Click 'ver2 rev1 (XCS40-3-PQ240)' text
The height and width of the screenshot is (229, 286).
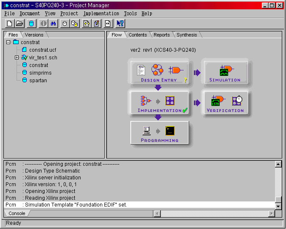(x=163, y=50)
